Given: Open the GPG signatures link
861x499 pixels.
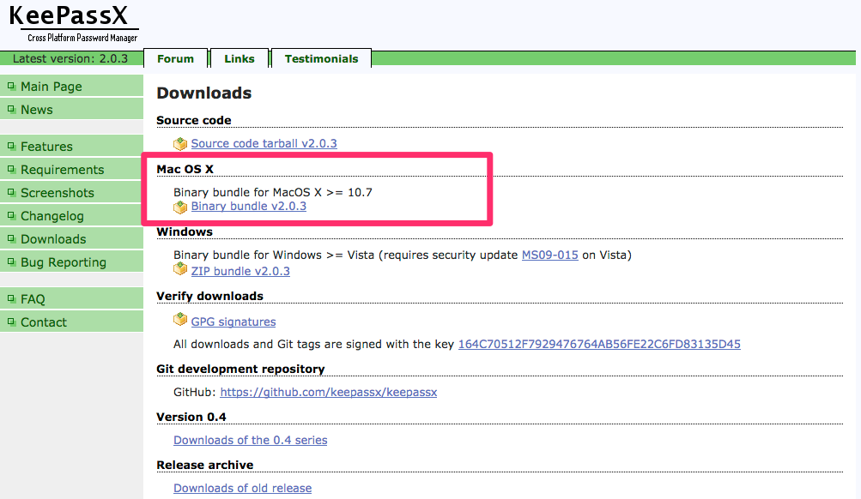Looking at the screenshot, I should point(233,322).
